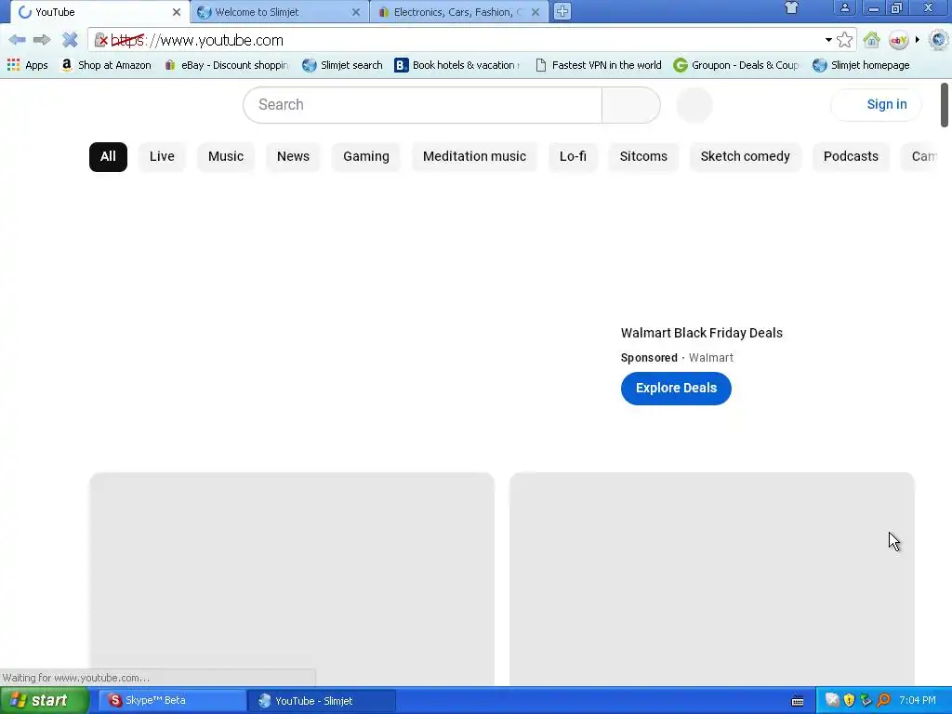Viewport: 952px width, 714px height.
Task: Click the voice search round button
Action: pyautogui.click(x=694, y=104)
